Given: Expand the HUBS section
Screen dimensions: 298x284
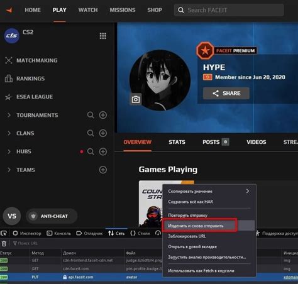Looking at the screenshot, I should (x=9, y=151).
